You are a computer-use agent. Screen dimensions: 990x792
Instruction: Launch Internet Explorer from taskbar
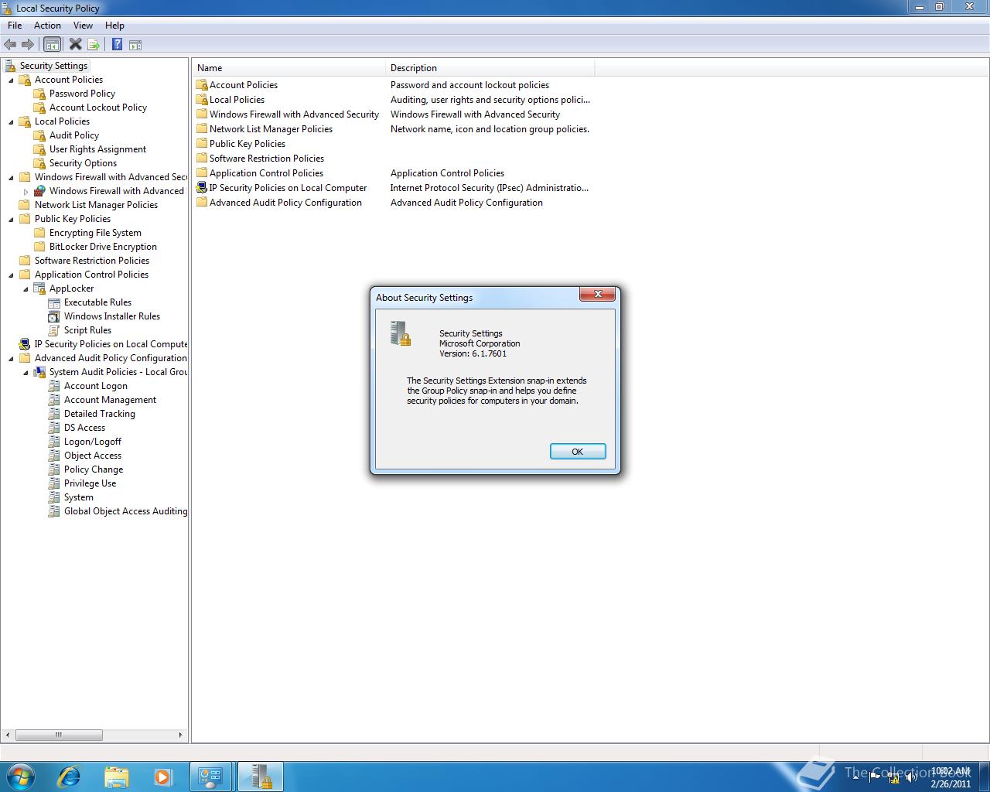click(x=69, y=776)
